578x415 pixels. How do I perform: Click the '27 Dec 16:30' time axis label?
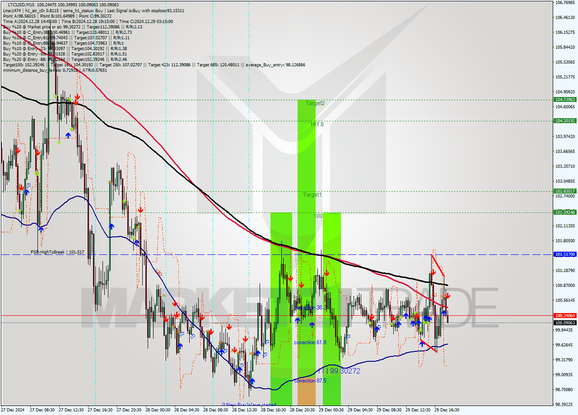101,410
